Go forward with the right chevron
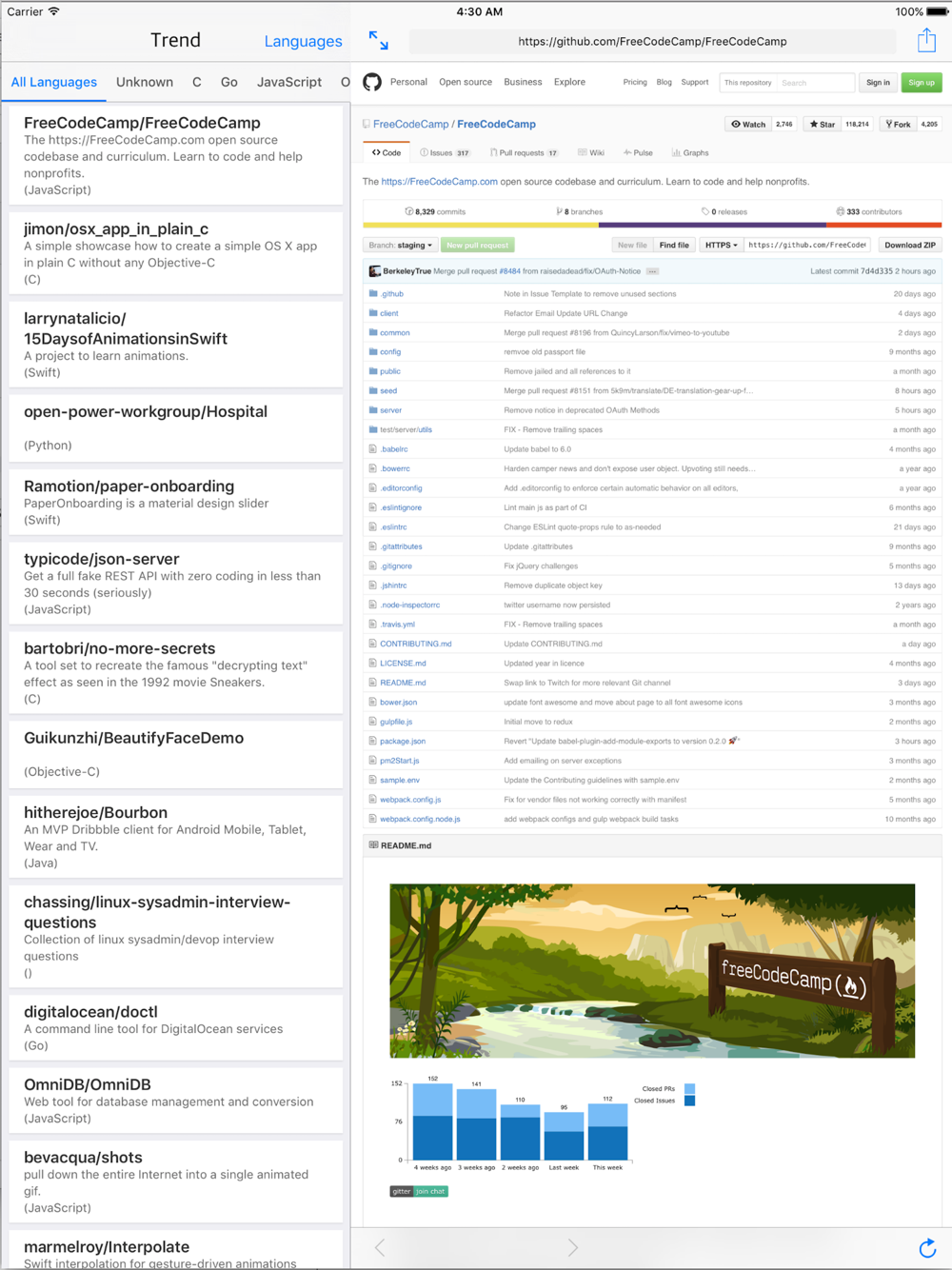The width and height of the screenshot is (952, 1270). pyautogui.click(x=572, y=1247)
